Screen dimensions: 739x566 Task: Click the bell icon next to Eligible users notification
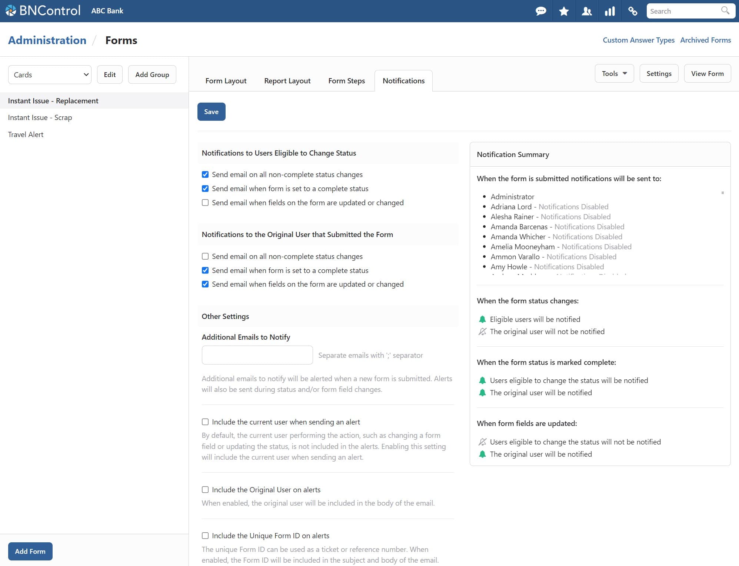(x=483, y=319)
